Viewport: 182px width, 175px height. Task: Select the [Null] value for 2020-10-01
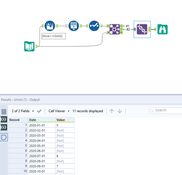[65, 171]
